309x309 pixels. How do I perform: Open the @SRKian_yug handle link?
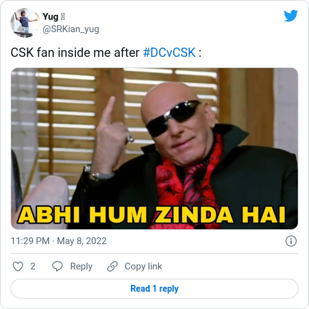pos(71,29)
